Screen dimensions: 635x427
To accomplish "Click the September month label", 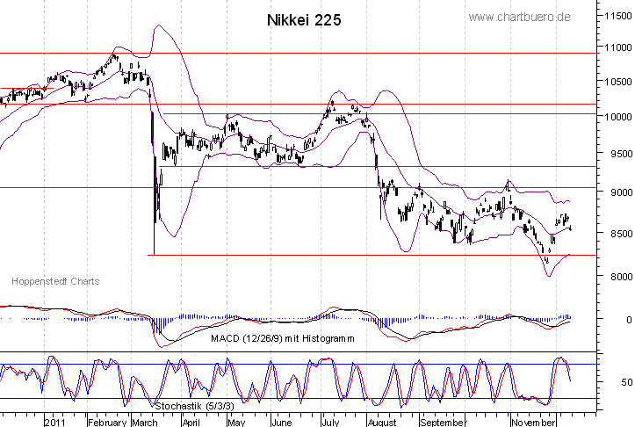I will (444, 422).
